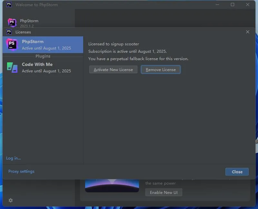Click the Remove License button
Image resolution: width=258 pixels, height=209 pixels.
coord(161,69)
